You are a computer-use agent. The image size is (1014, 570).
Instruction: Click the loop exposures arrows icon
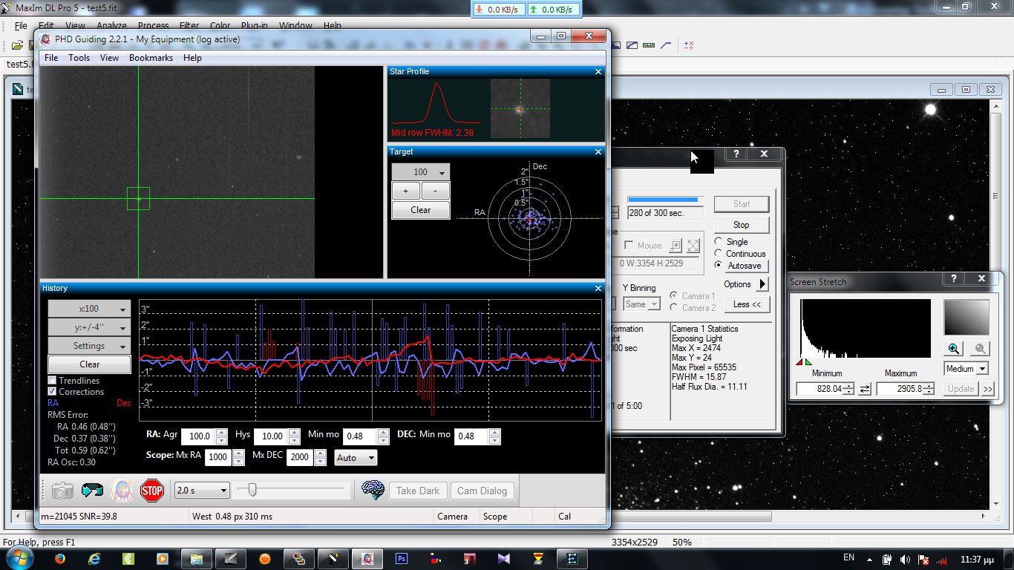(93, 491)
